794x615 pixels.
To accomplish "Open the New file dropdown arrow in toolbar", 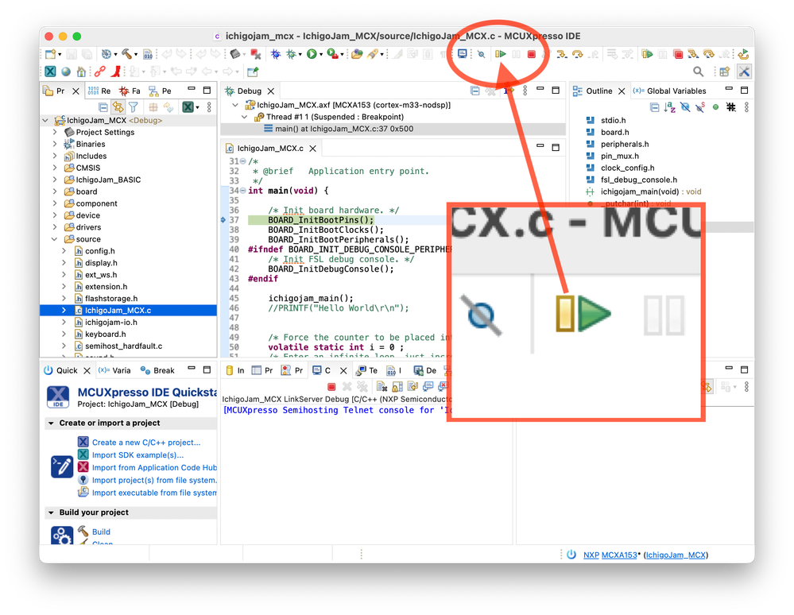I will click(x=60, y=55).
